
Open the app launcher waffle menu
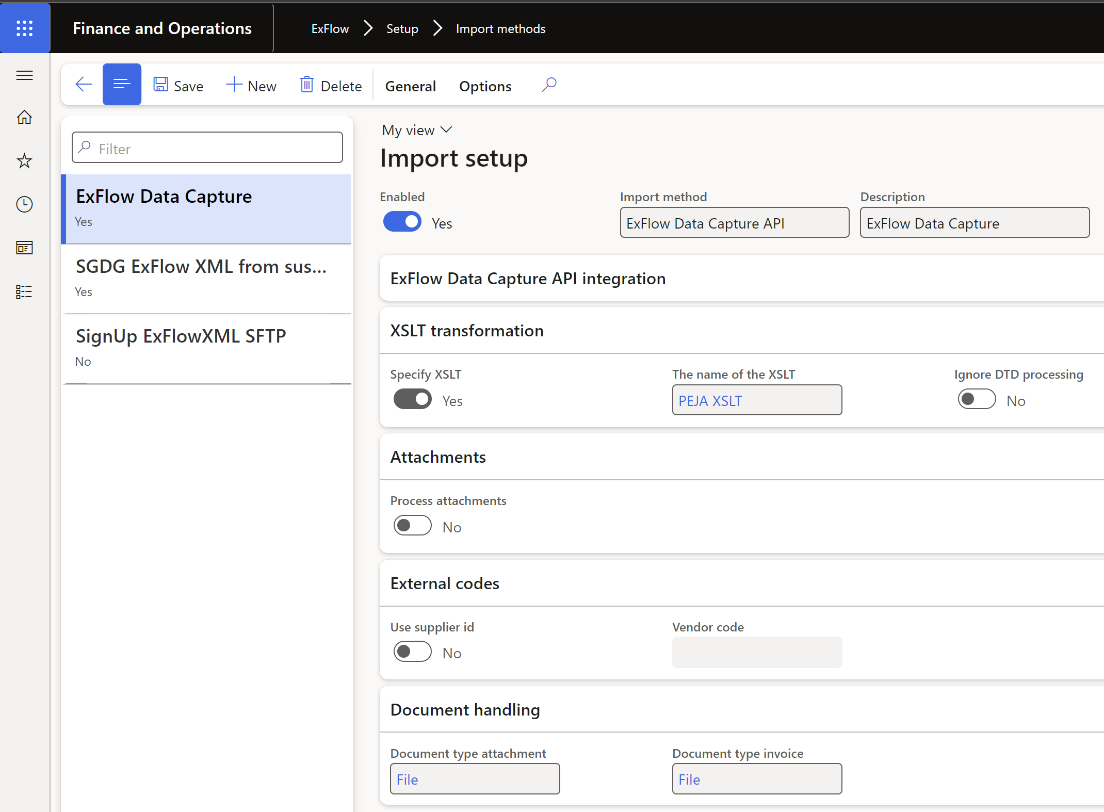[25, 28]
